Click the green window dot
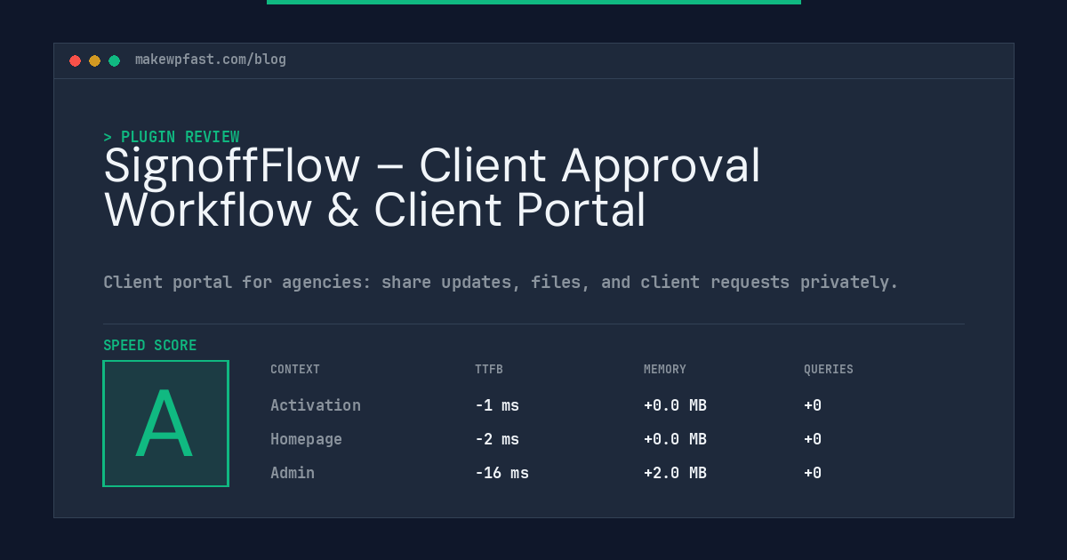 pos(115,60)
